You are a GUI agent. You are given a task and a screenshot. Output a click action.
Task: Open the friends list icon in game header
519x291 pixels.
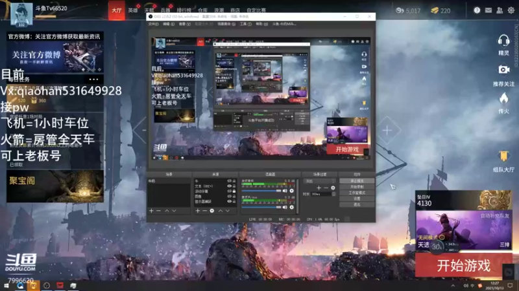click(500, 10)
